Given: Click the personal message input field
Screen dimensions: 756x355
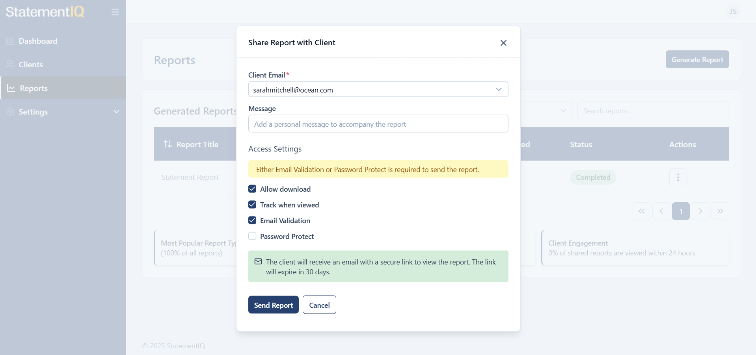Looking at the screenshot, I should pyautogui.click(x=378, y=124).
